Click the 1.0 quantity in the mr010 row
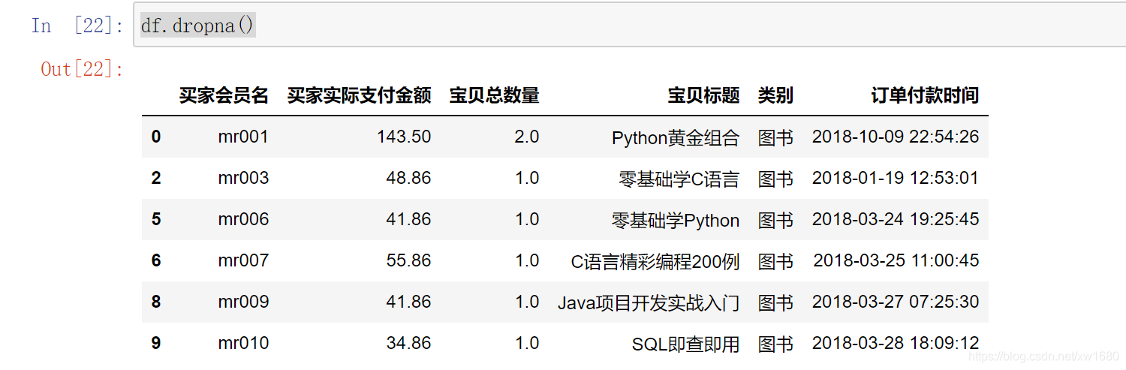This screenshot has height=370, width=1126. tap(527, 343)
